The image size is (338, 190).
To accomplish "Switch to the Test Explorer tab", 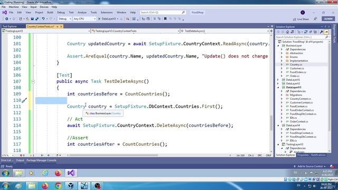I will pyautogui.click(x=10, y=26).
